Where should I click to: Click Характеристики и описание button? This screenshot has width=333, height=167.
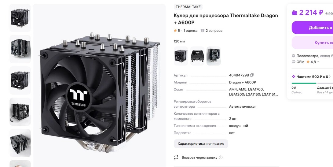coord(201,144)
